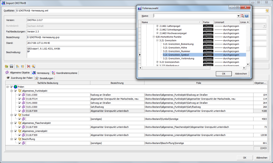Open the Koordinatensysteme tab
273x163 pixels.
(x=65, y=73)
